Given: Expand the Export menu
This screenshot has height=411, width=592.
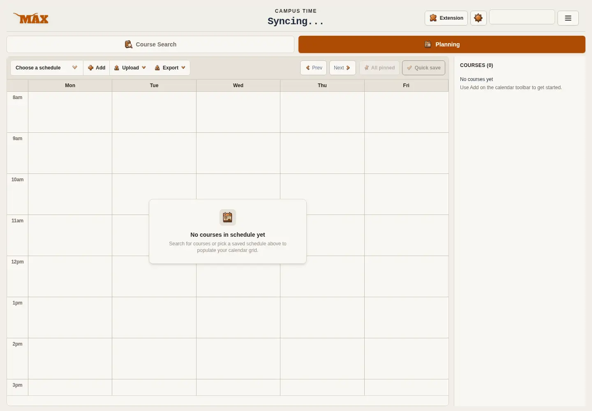Looking at the screenshot, I should [x=170, y=68].
